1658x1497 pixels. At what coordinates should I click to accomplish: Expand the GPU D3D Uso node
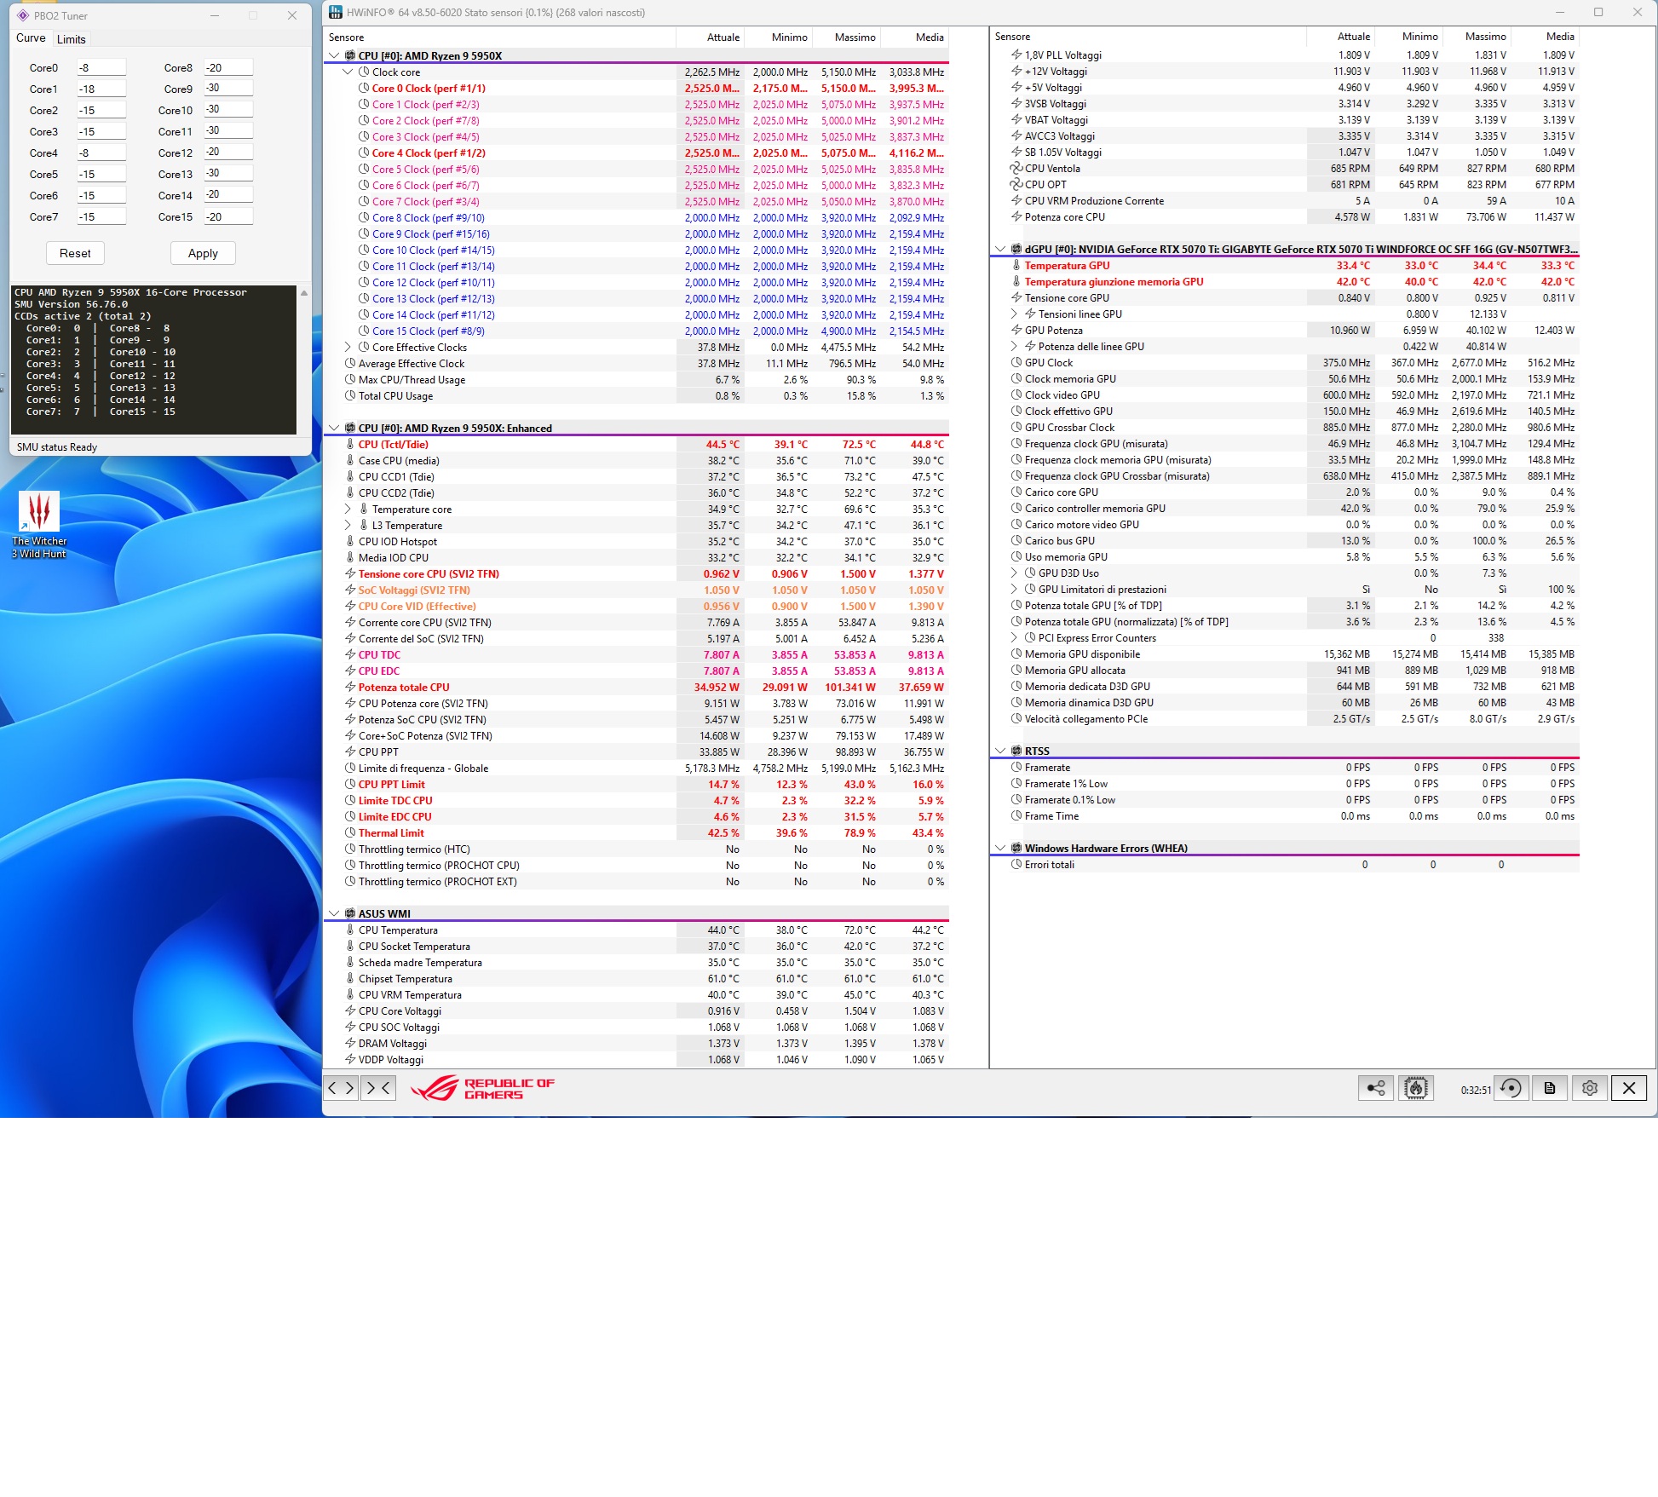[1014, 573]
